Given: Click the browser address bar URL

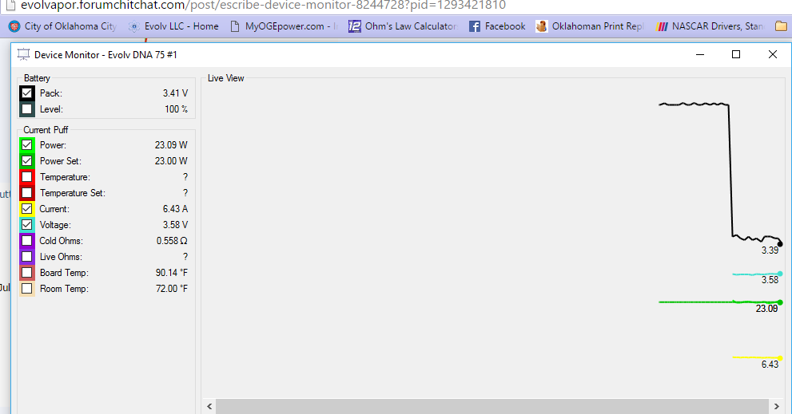Looking at the screenshot, I should tap(256, 6).
